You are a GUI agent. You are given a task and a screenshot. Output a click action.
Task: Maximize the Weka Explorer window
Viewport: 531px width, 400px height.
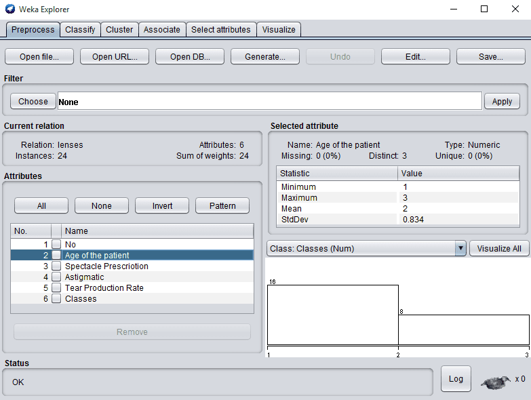pos(484,9)
